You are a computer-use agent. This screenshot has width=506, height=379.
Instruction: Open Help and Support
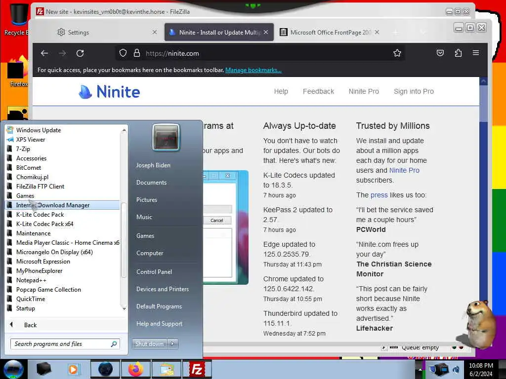tap(159, 324)
